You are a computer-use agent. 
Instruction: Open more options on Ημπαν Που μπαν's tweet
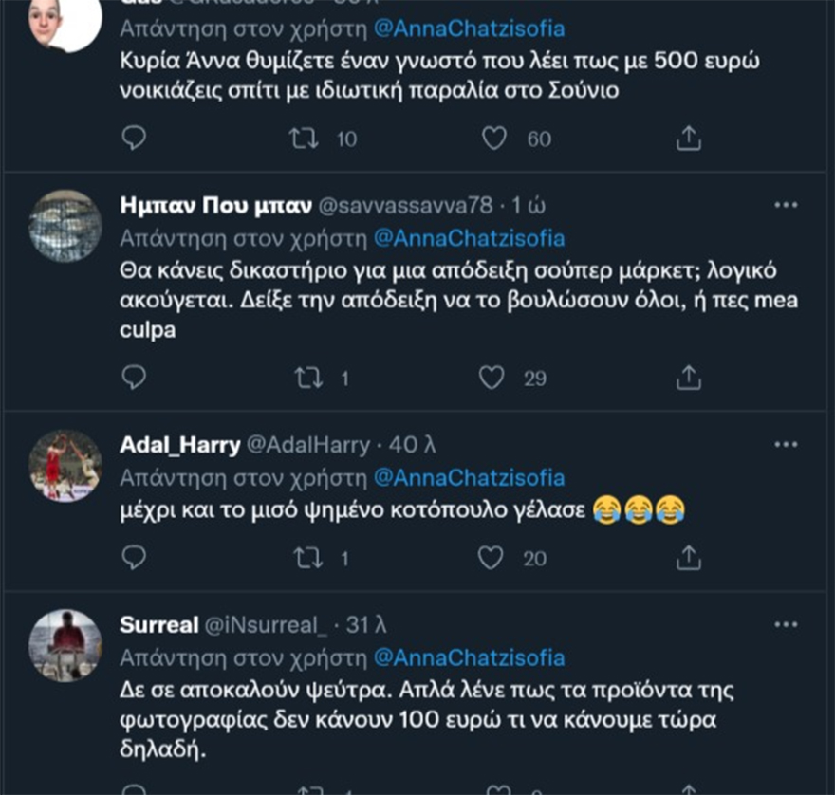pos(786,205)
